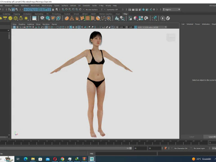The image size is (216, 162).
Task: Open the Help menu
Action: (115, 5)
